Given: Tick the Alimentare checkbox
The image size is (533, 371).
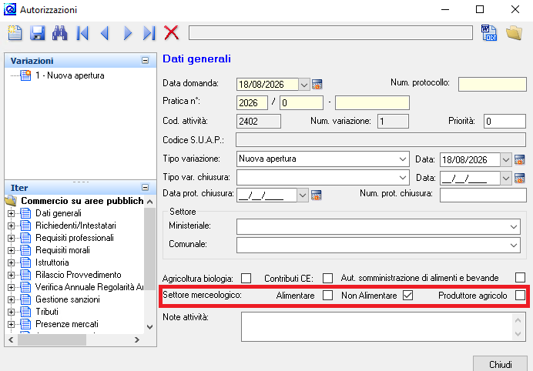Looking at the screenshot, I should pyautogui.click(x=327, y=296).
